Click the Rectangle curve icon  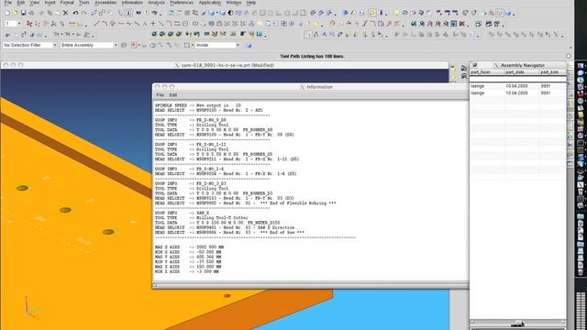click(x=177, y=24)
